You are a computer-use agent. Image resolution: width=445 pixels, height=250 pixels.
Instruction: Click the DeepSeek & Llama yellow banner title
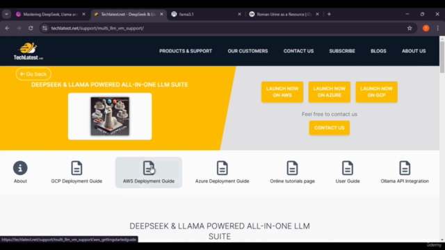pyautogui.click(x=110, y=85)
